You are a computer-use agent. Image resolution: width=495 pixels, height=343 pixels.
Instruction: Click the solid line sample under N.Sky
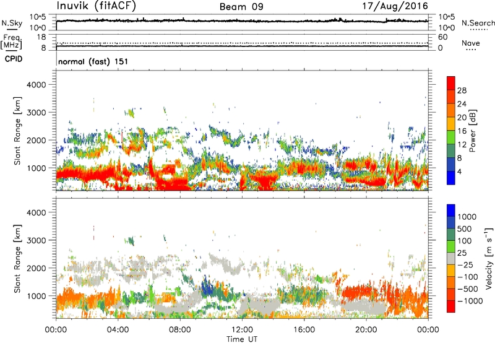pos(12,30)
